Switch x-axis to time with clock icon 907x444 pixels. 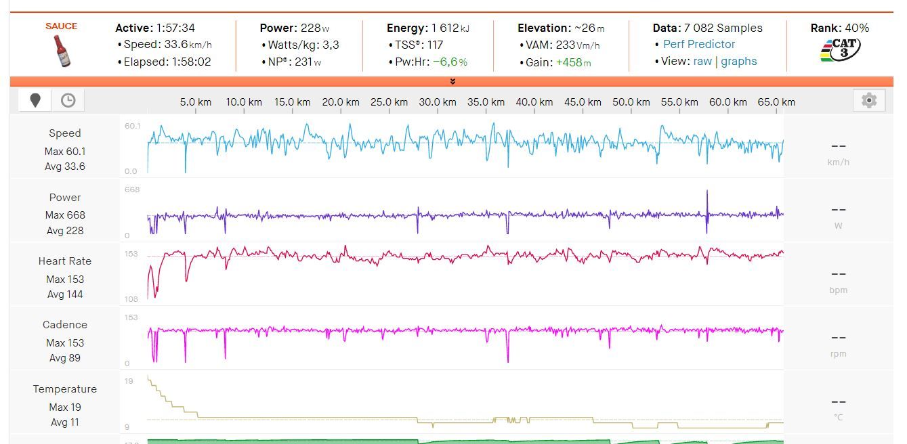[x=68, y=101]
